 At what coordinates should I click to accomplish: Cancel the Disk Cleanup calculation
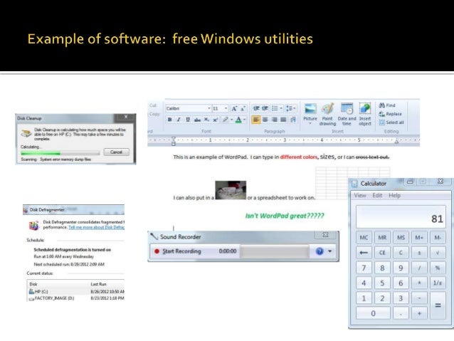(116, 152)
